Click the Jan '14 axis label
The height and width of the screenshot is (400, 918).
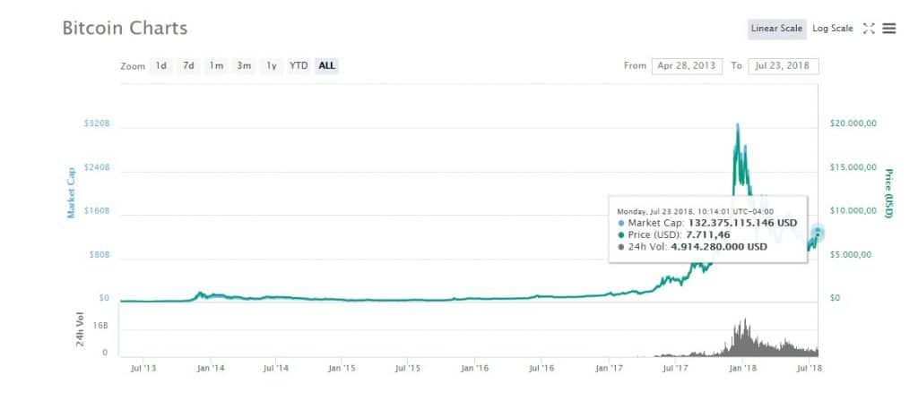coord(211,368)
